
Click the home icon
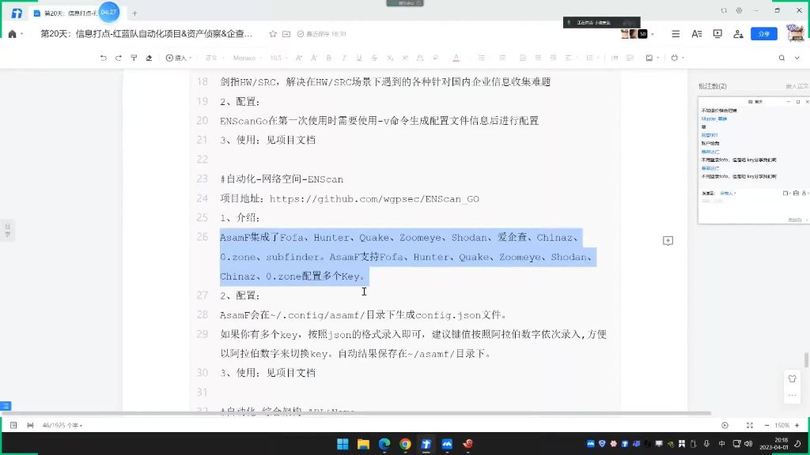click(13, 34)
